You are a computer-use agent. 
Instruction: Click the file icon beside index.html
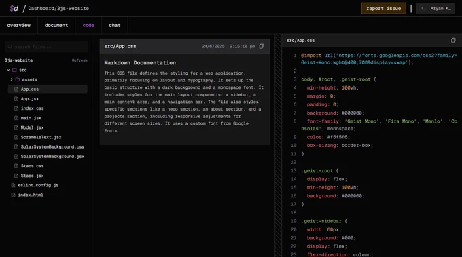coord(13,195)
